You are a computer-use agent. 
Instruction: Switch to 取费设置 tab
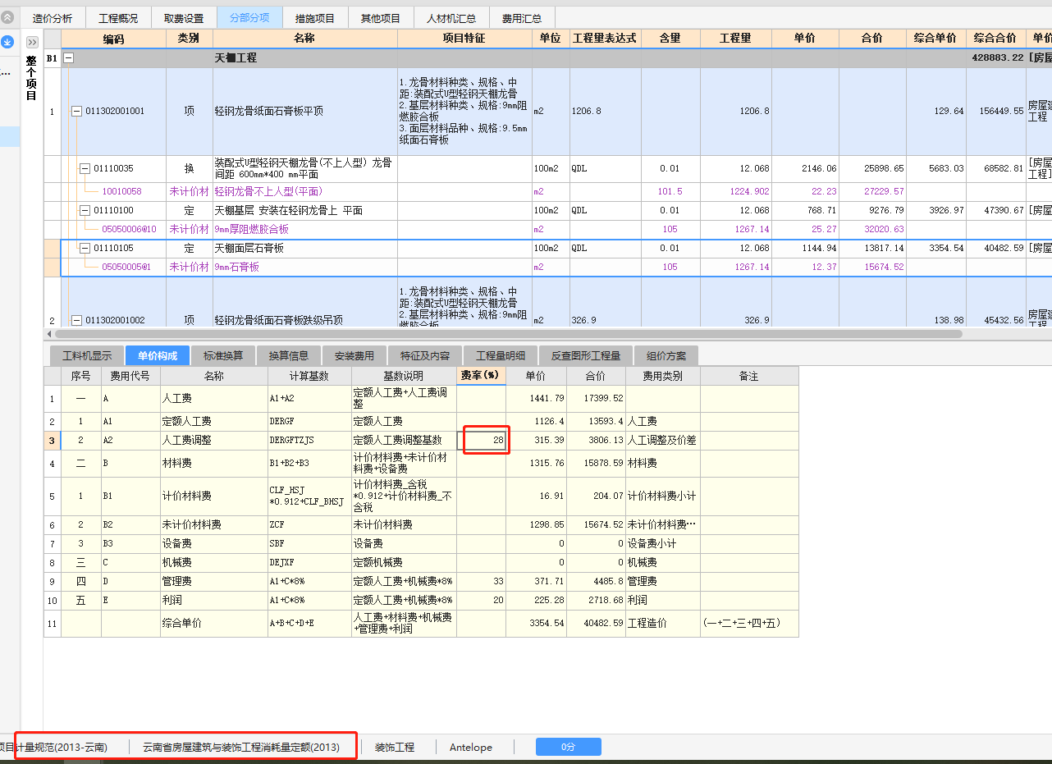pyautogui.click(x=184, y=18)
